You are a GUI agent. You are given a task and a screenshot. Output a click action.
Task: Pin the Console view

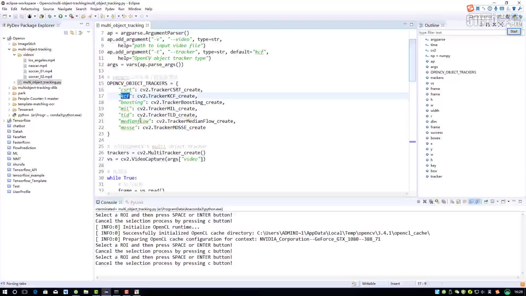pos(486,201)
